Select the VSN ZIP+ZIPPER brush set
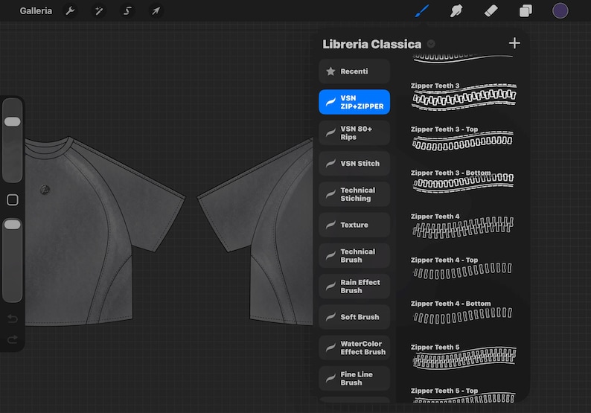This screenshot has height=413, width=591. 354,102
